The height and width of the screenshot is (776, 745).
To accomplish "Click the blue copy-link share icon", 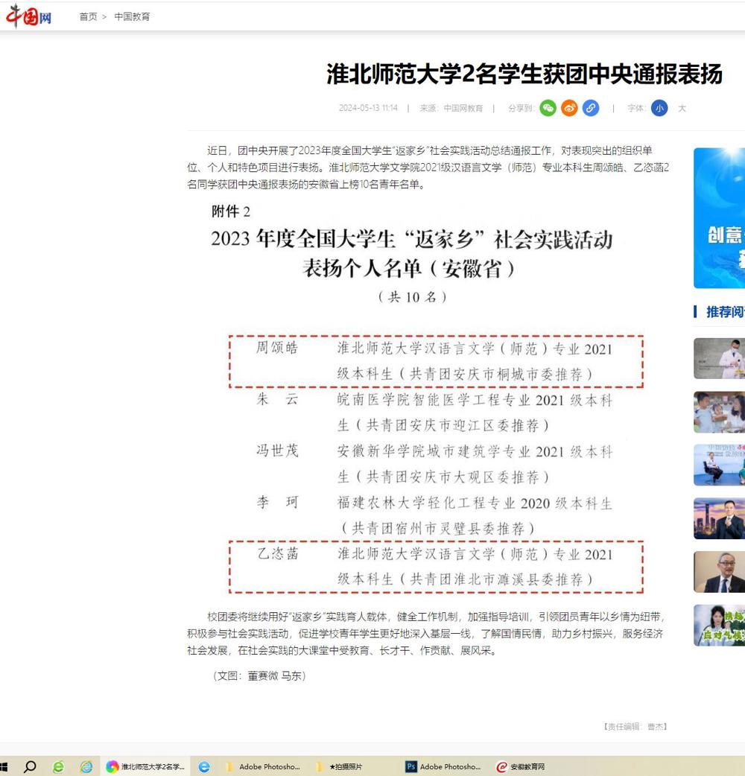I will (x=590, y=108).
